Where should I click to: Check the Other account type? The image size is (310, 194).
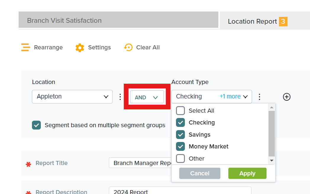[180, 159]
